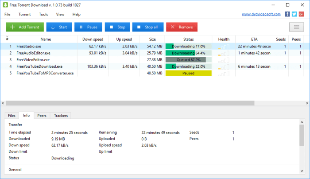Screen dimensions: 310x179
Task: Remove the selected torrent
Action: (182, 27)
